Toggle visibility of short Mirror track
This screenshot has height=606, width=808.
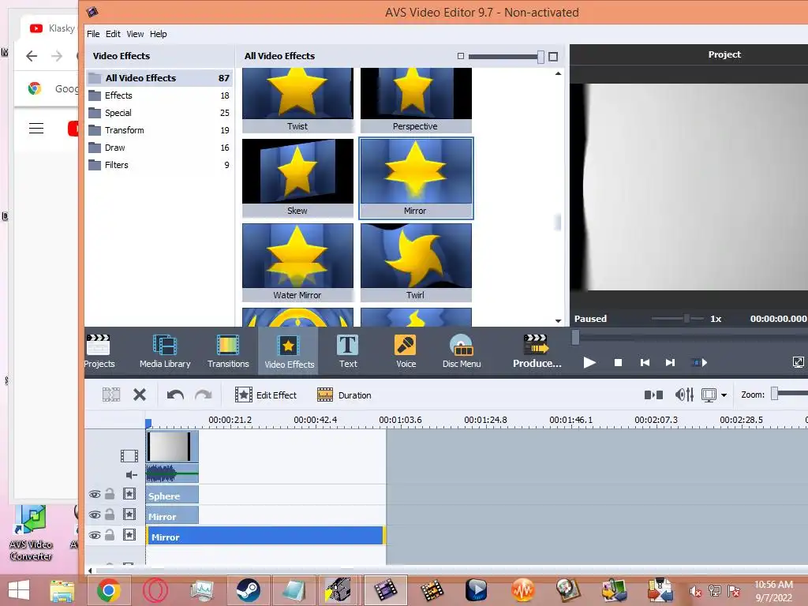point(95,514)
